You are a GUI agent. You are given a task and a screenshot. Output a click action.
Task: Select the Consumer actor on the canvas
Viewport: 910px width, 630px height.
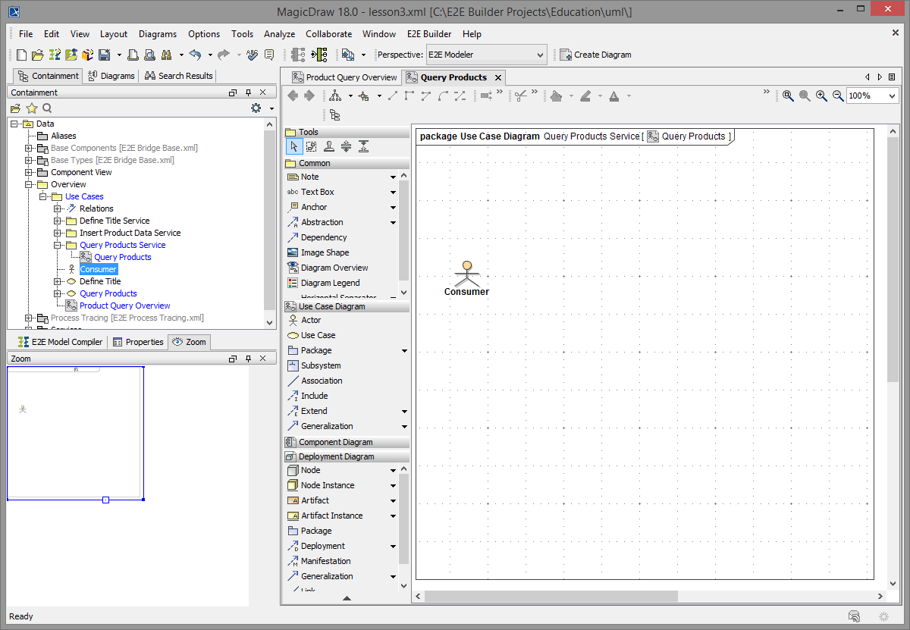(466, 273)
